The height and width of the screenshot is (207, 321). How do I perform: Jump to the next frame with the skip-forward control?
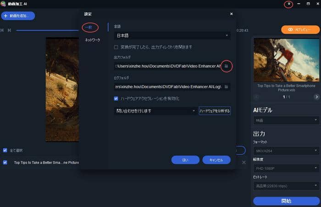click(x=9, y=30)
